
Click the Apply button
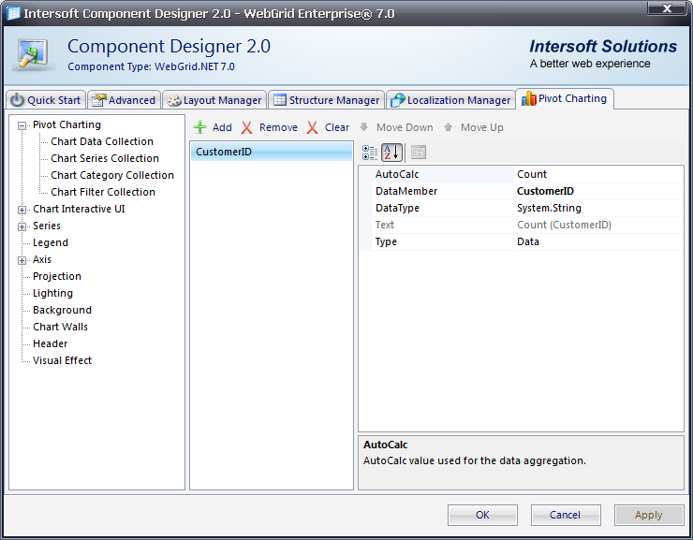click(648, 515)
